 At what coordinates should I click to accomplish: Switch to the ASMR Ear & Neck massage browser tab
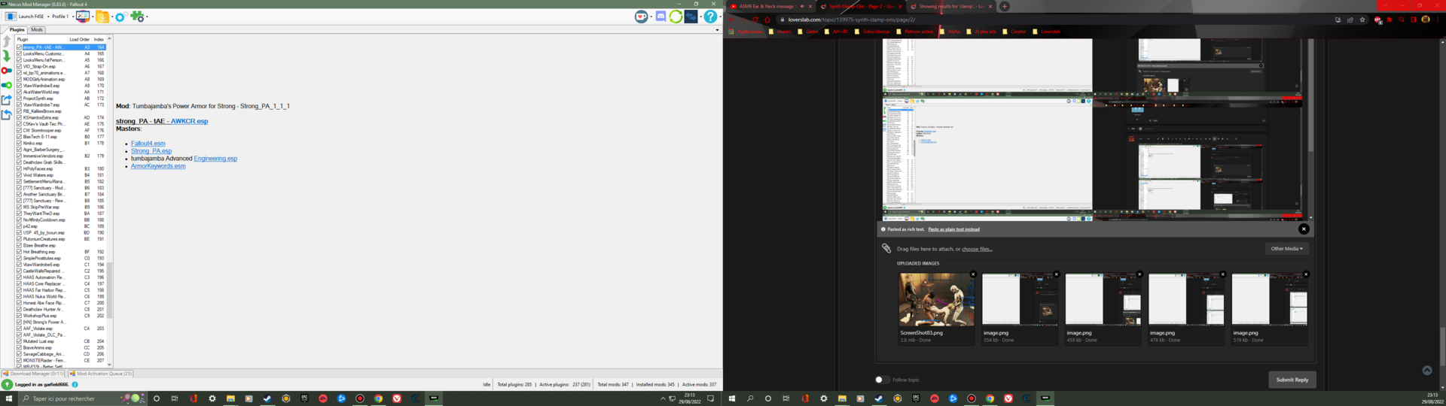pyautogui.click(x=771, y=6)
